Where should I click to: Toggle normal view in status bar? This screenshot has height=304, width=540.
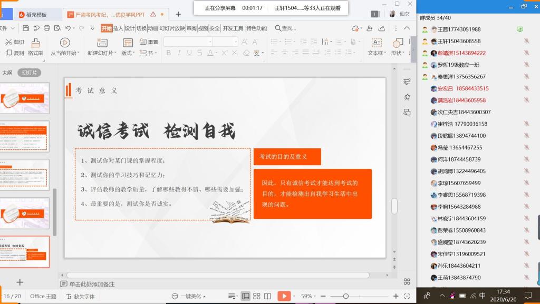tap(246, 296)
